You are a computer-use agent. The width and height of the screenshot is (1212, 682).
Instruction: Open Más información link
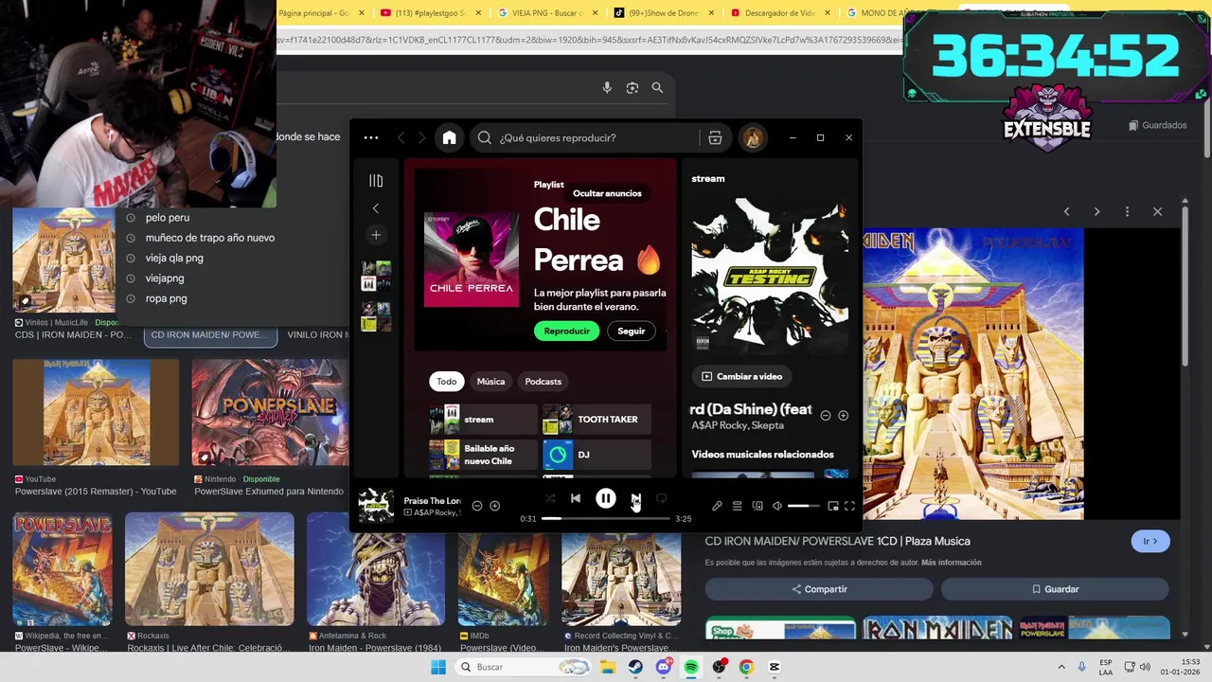pos(951,563)
